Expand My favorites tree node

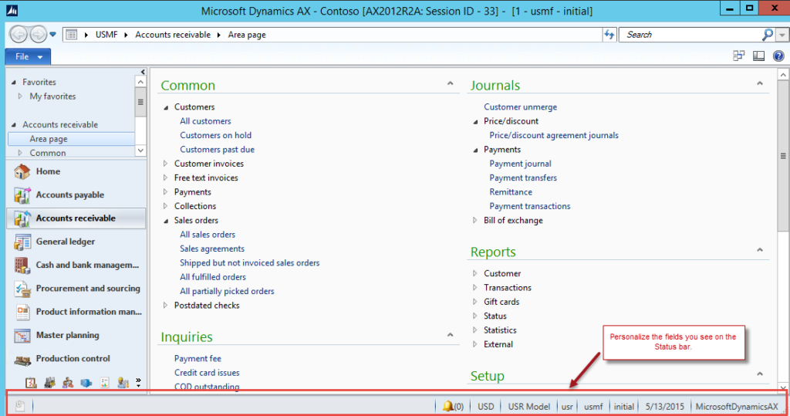20,96
